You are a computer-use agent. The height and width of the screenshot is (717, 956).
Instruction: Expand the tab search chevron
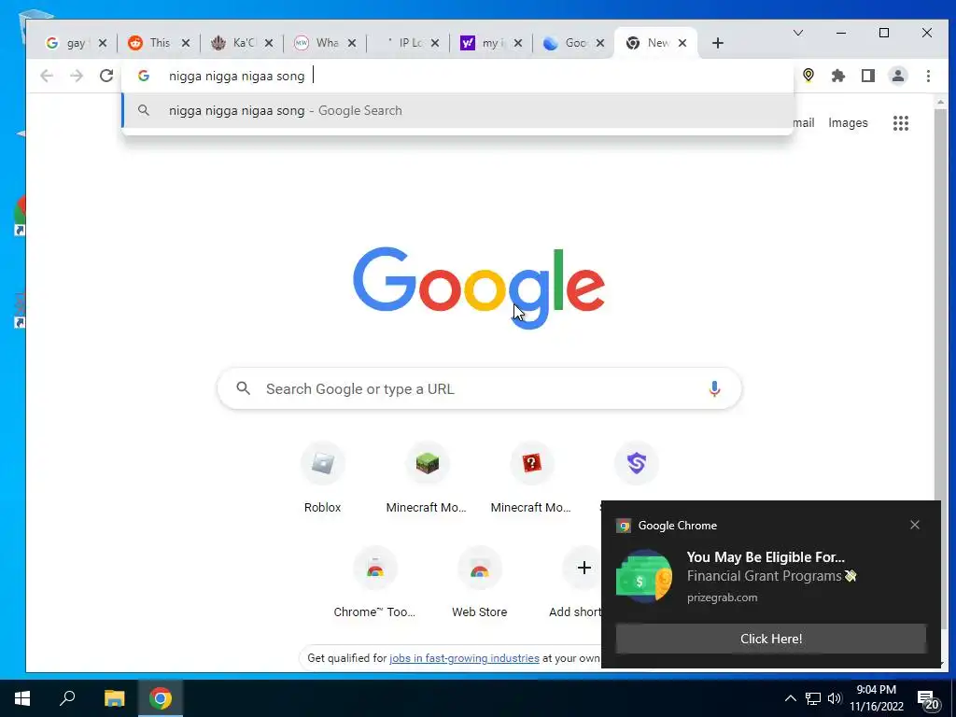797,33
